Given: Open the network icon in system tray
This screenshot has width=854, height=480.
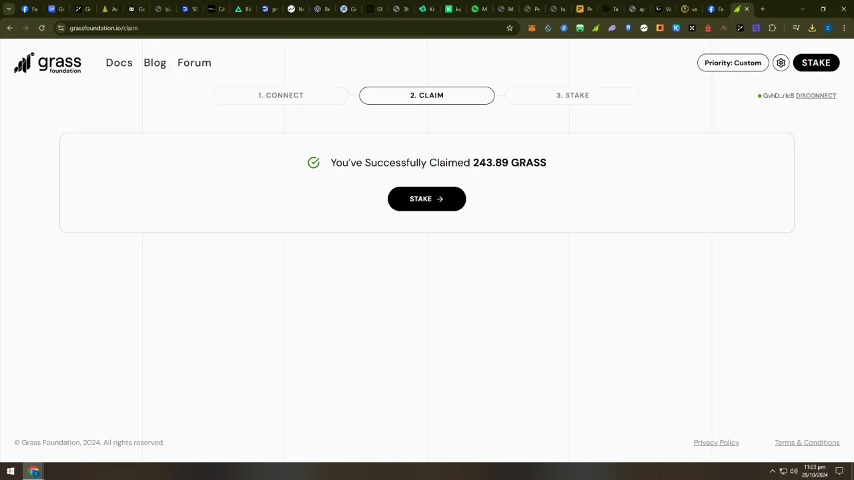Looking at the screenshot, I should pyautogui.click(x=783, y=471).
